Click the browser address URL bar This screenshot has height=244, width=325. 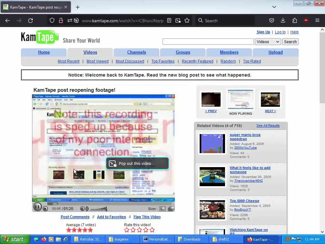point(122,21)
